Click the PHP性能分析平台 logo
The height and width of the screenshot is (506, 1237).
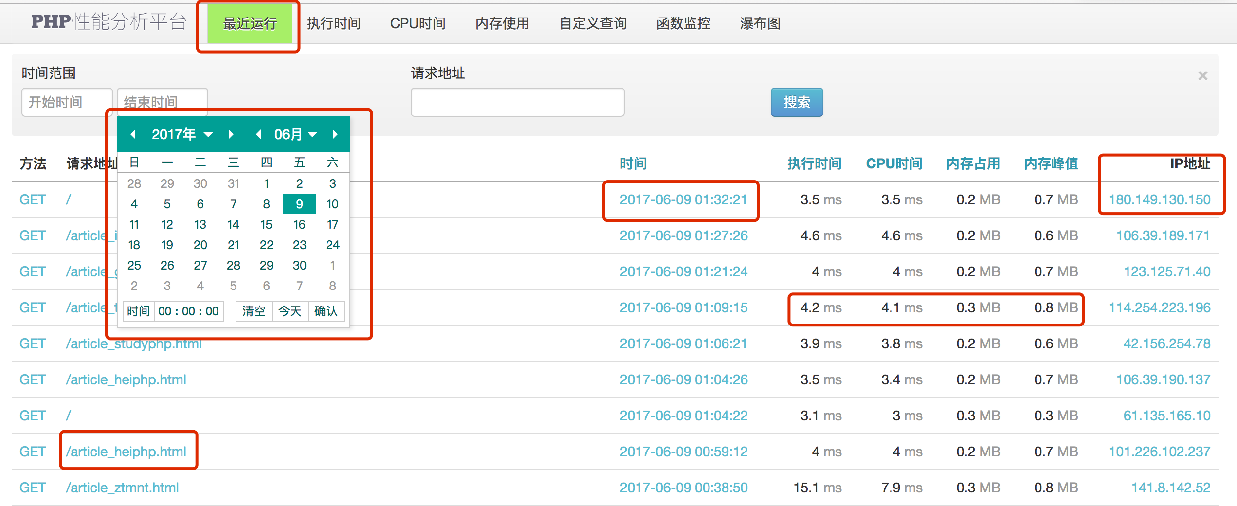[x=109, y=22]
